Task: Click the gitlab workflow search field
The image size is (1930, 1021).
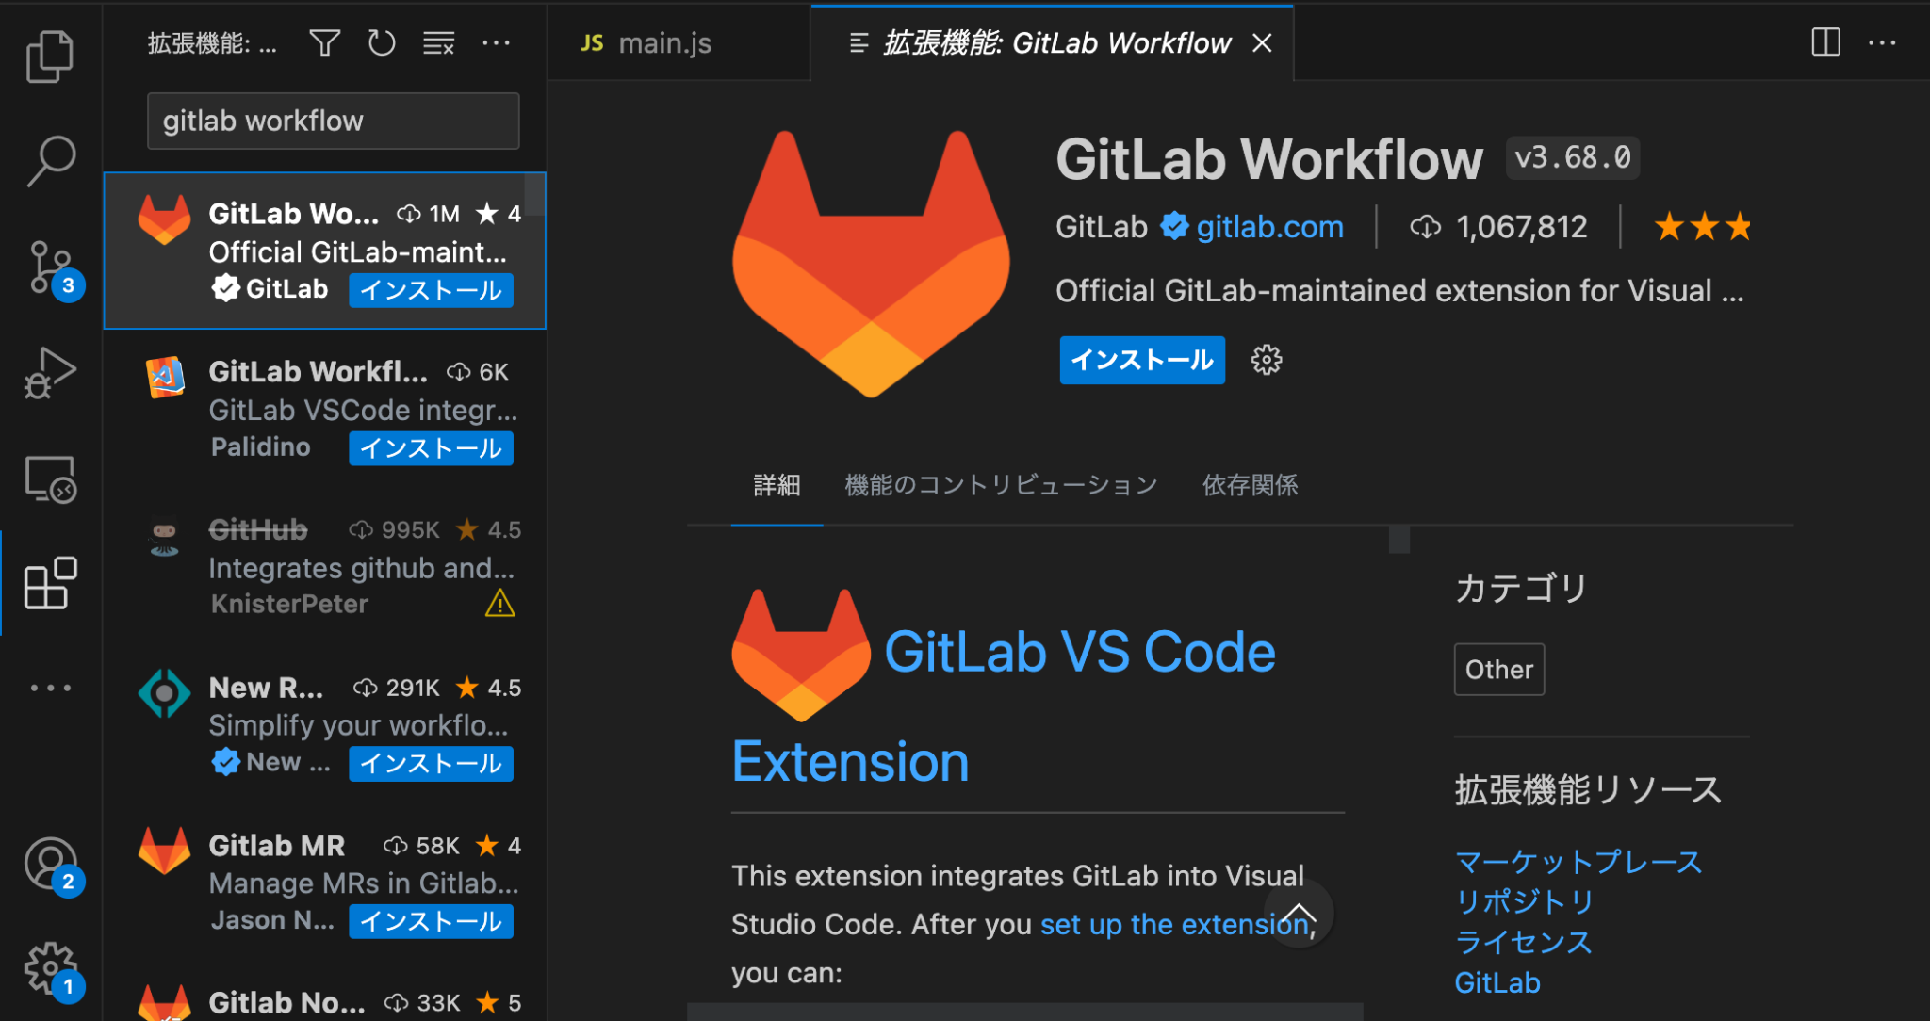Action: point(333,121)
